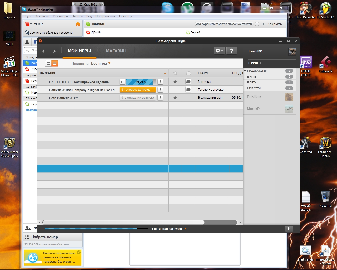Open the Все игры filter dropdown
This screenshot has height=270, width=337.
pyautogui.click(x=101, y=63)
